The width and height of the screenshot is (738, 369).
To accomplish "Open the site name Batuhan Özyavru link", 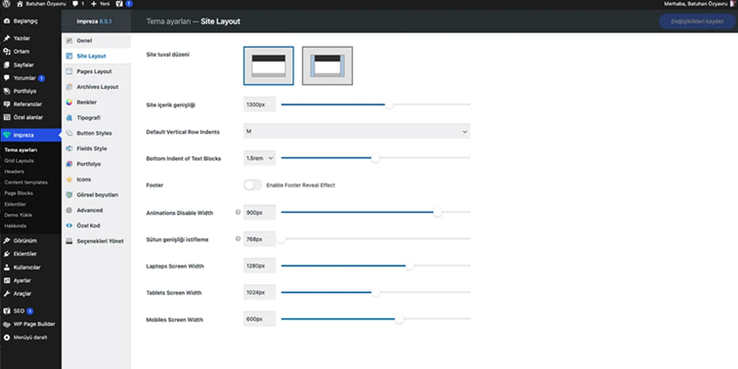I will click(x=41, y=3).
